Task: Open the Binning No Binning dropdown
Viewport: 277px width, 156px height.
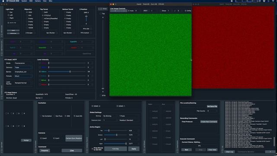Action: click(x=110, y=116)
